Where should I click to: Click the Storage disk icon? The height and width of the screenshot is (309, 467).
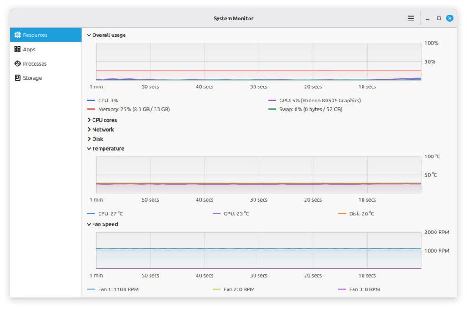[17, 77]
